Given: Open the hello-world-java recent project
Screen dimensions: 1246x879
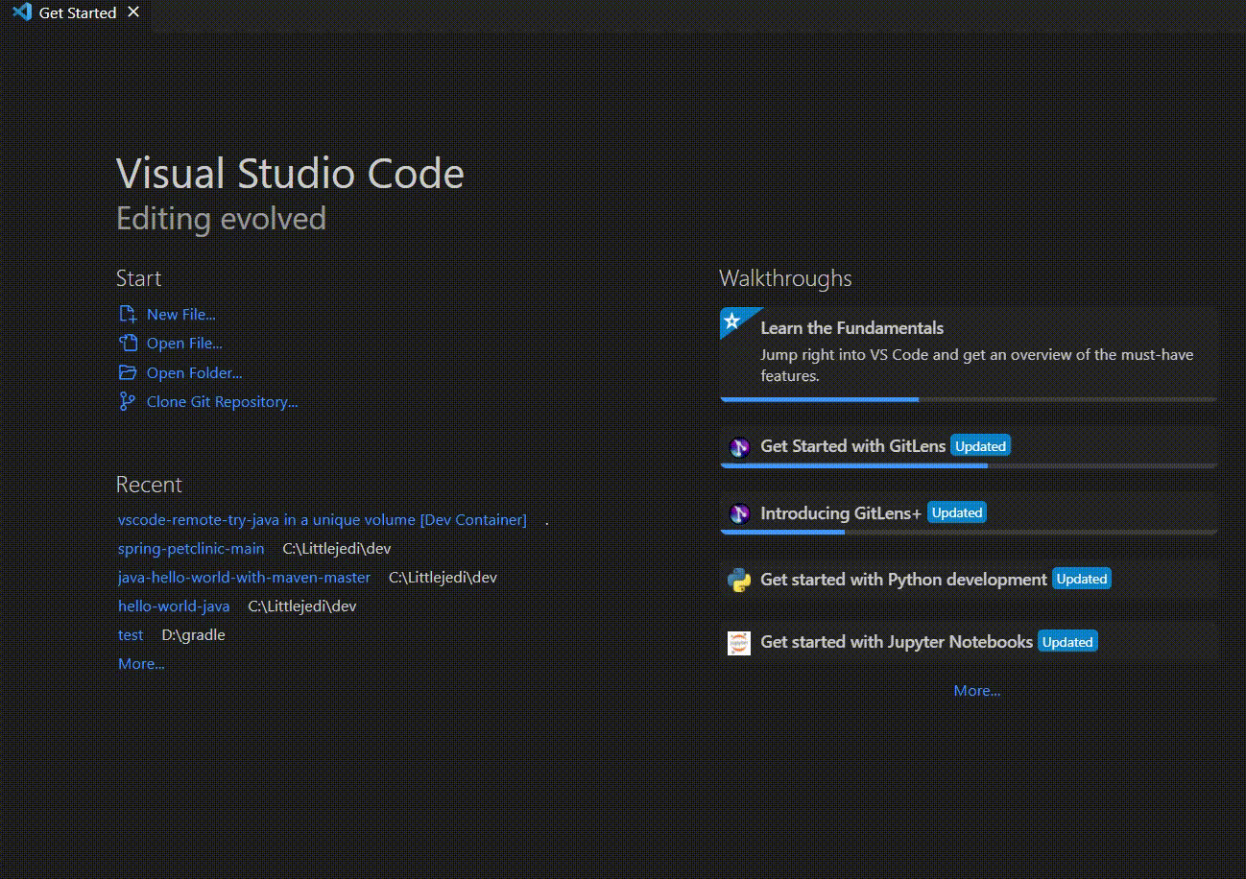Looking at the screenshot, I should (174, 606).
